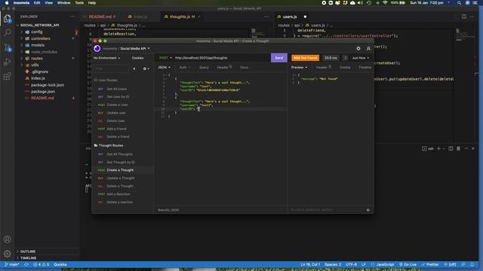Viewport: 483px width, 271px height.
Task: Click copy icon at bottom of Insomnia response pane
Action: pyautogui.click(x=368, y=210)
